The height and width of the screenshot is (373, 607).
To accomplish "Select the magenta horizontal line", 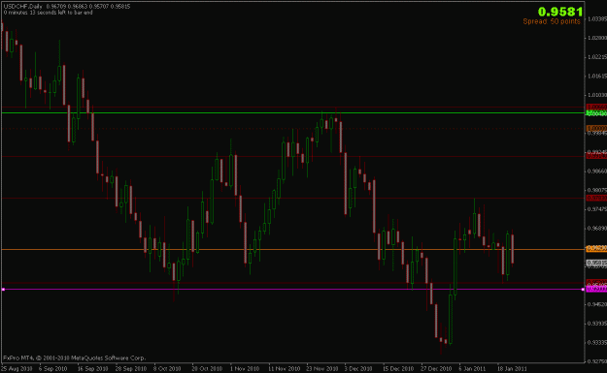I will click(x=292, y=290).
